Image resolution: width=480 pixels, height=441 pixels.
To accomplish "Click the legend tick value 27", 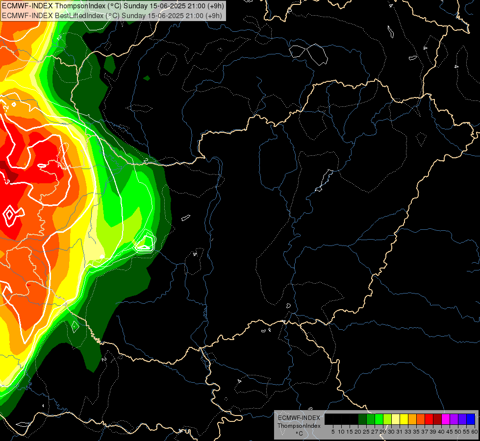I will (375, 432).
